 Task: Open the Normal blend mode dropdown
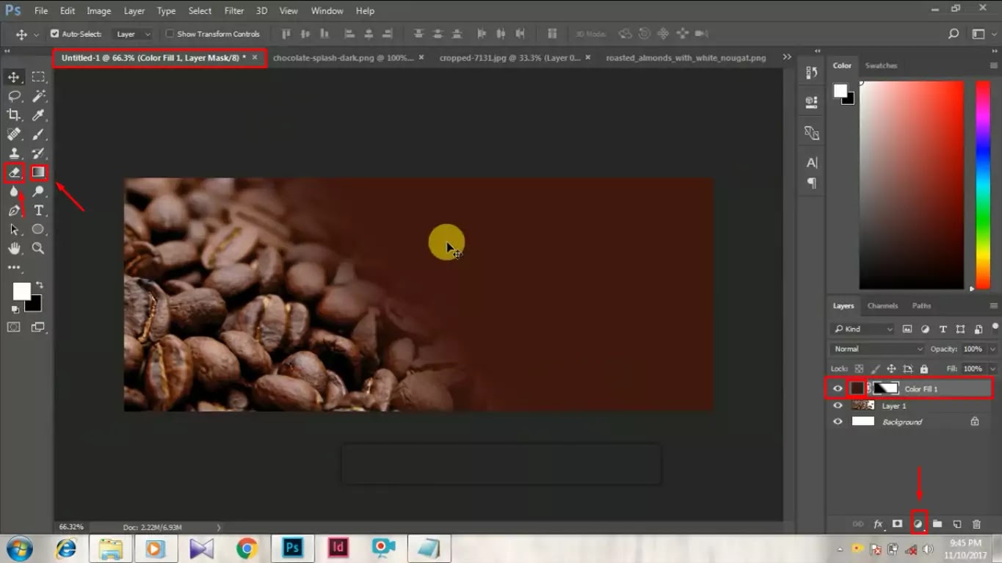click(x=877, y=349)
